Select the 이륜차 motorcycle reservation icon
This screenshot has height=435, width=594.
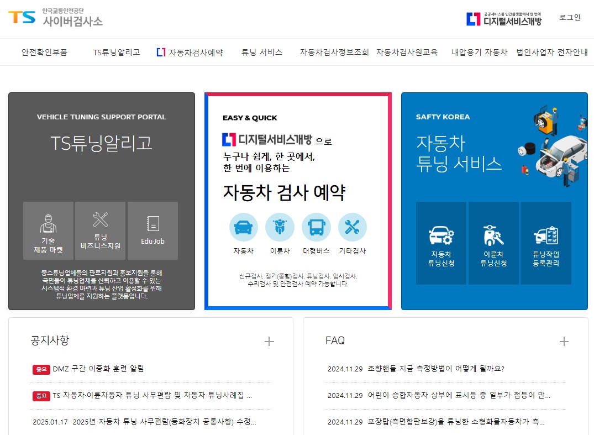click(x=280, y=227)
